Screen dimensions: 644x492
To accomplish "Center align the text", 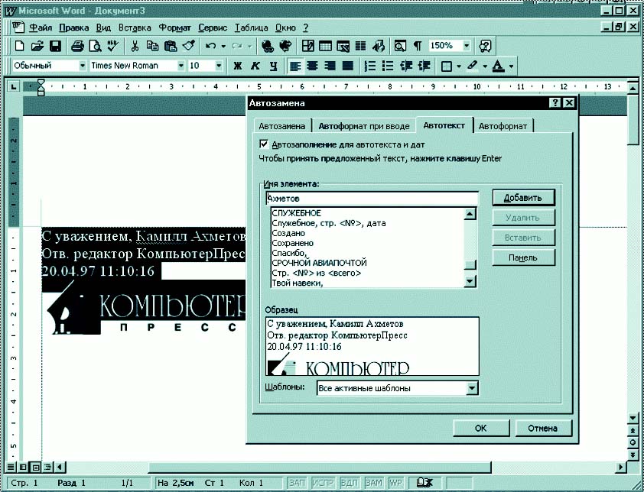I will pyautogui.click(x=313, y=66).
